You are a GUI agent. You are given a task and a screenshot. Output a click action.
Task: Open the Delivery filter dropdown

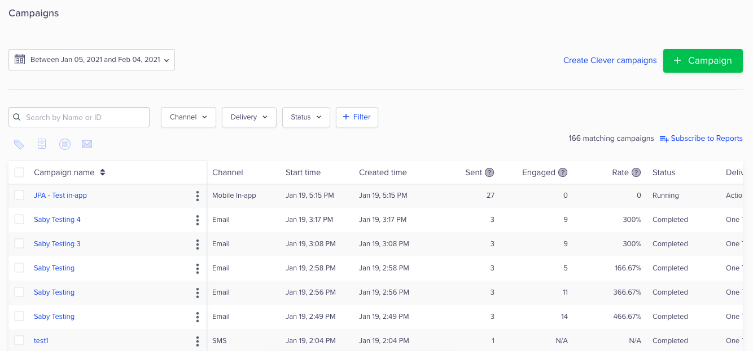click(249, 117)
